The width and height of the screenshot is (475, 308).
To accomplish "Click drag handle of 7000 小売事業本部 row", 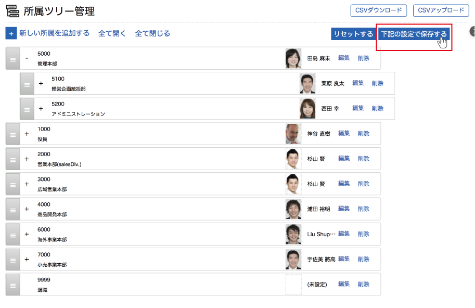I will coord(12,260).
